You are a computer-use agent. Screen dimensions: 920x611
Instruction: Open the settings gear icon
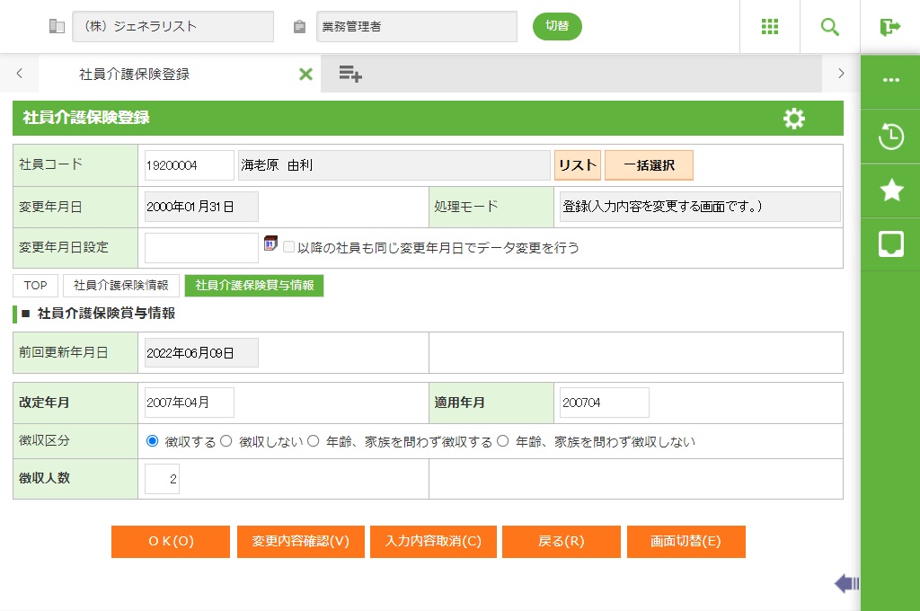793,119
